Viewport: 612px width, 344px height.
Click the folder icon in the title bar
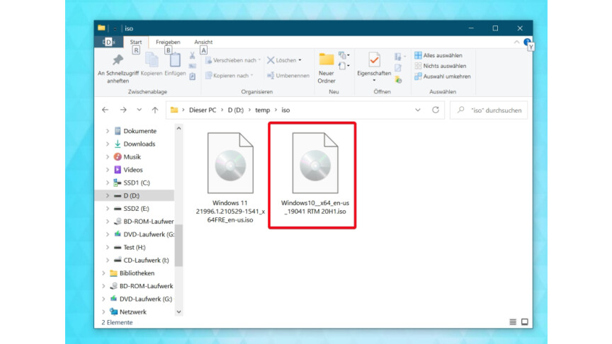[x=101, y=28]
